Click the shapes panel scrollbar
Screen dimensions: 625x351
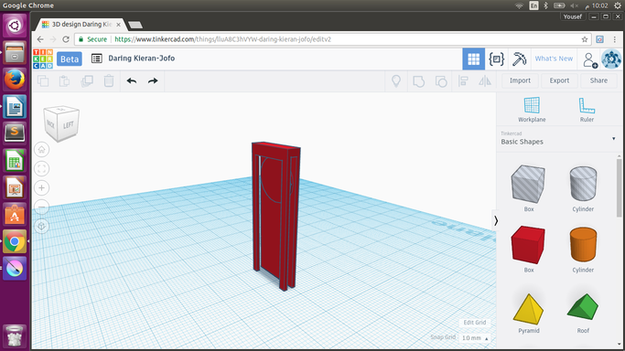pyautogui.click(x=619, y=187)
